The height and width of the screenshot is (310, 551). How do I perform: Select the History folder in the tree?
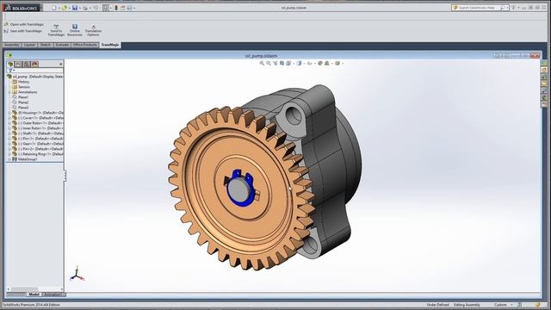click(21, 82)
